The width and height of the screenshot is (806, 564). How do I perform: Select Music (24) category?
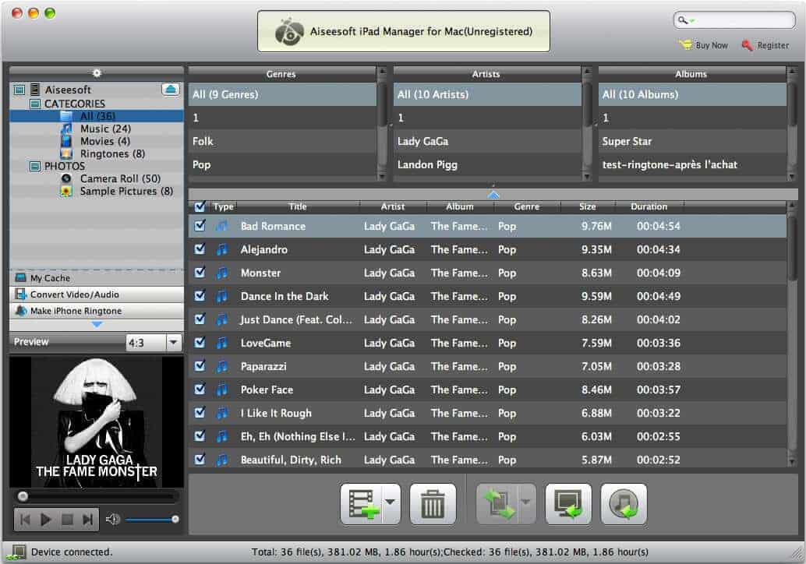click(97, 129)
